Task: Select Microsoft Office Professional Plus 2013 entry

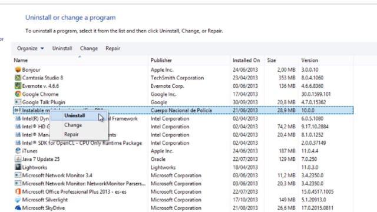Action: coord(74,191)
